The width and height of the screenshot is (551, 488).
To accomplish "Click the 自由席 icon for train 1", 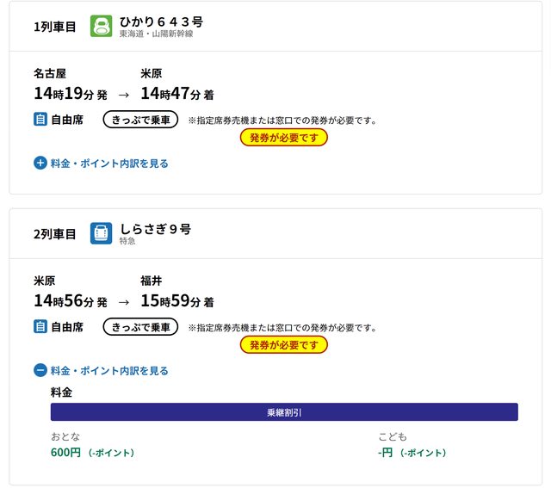I will pyautogui.click(x=40, y=120).
